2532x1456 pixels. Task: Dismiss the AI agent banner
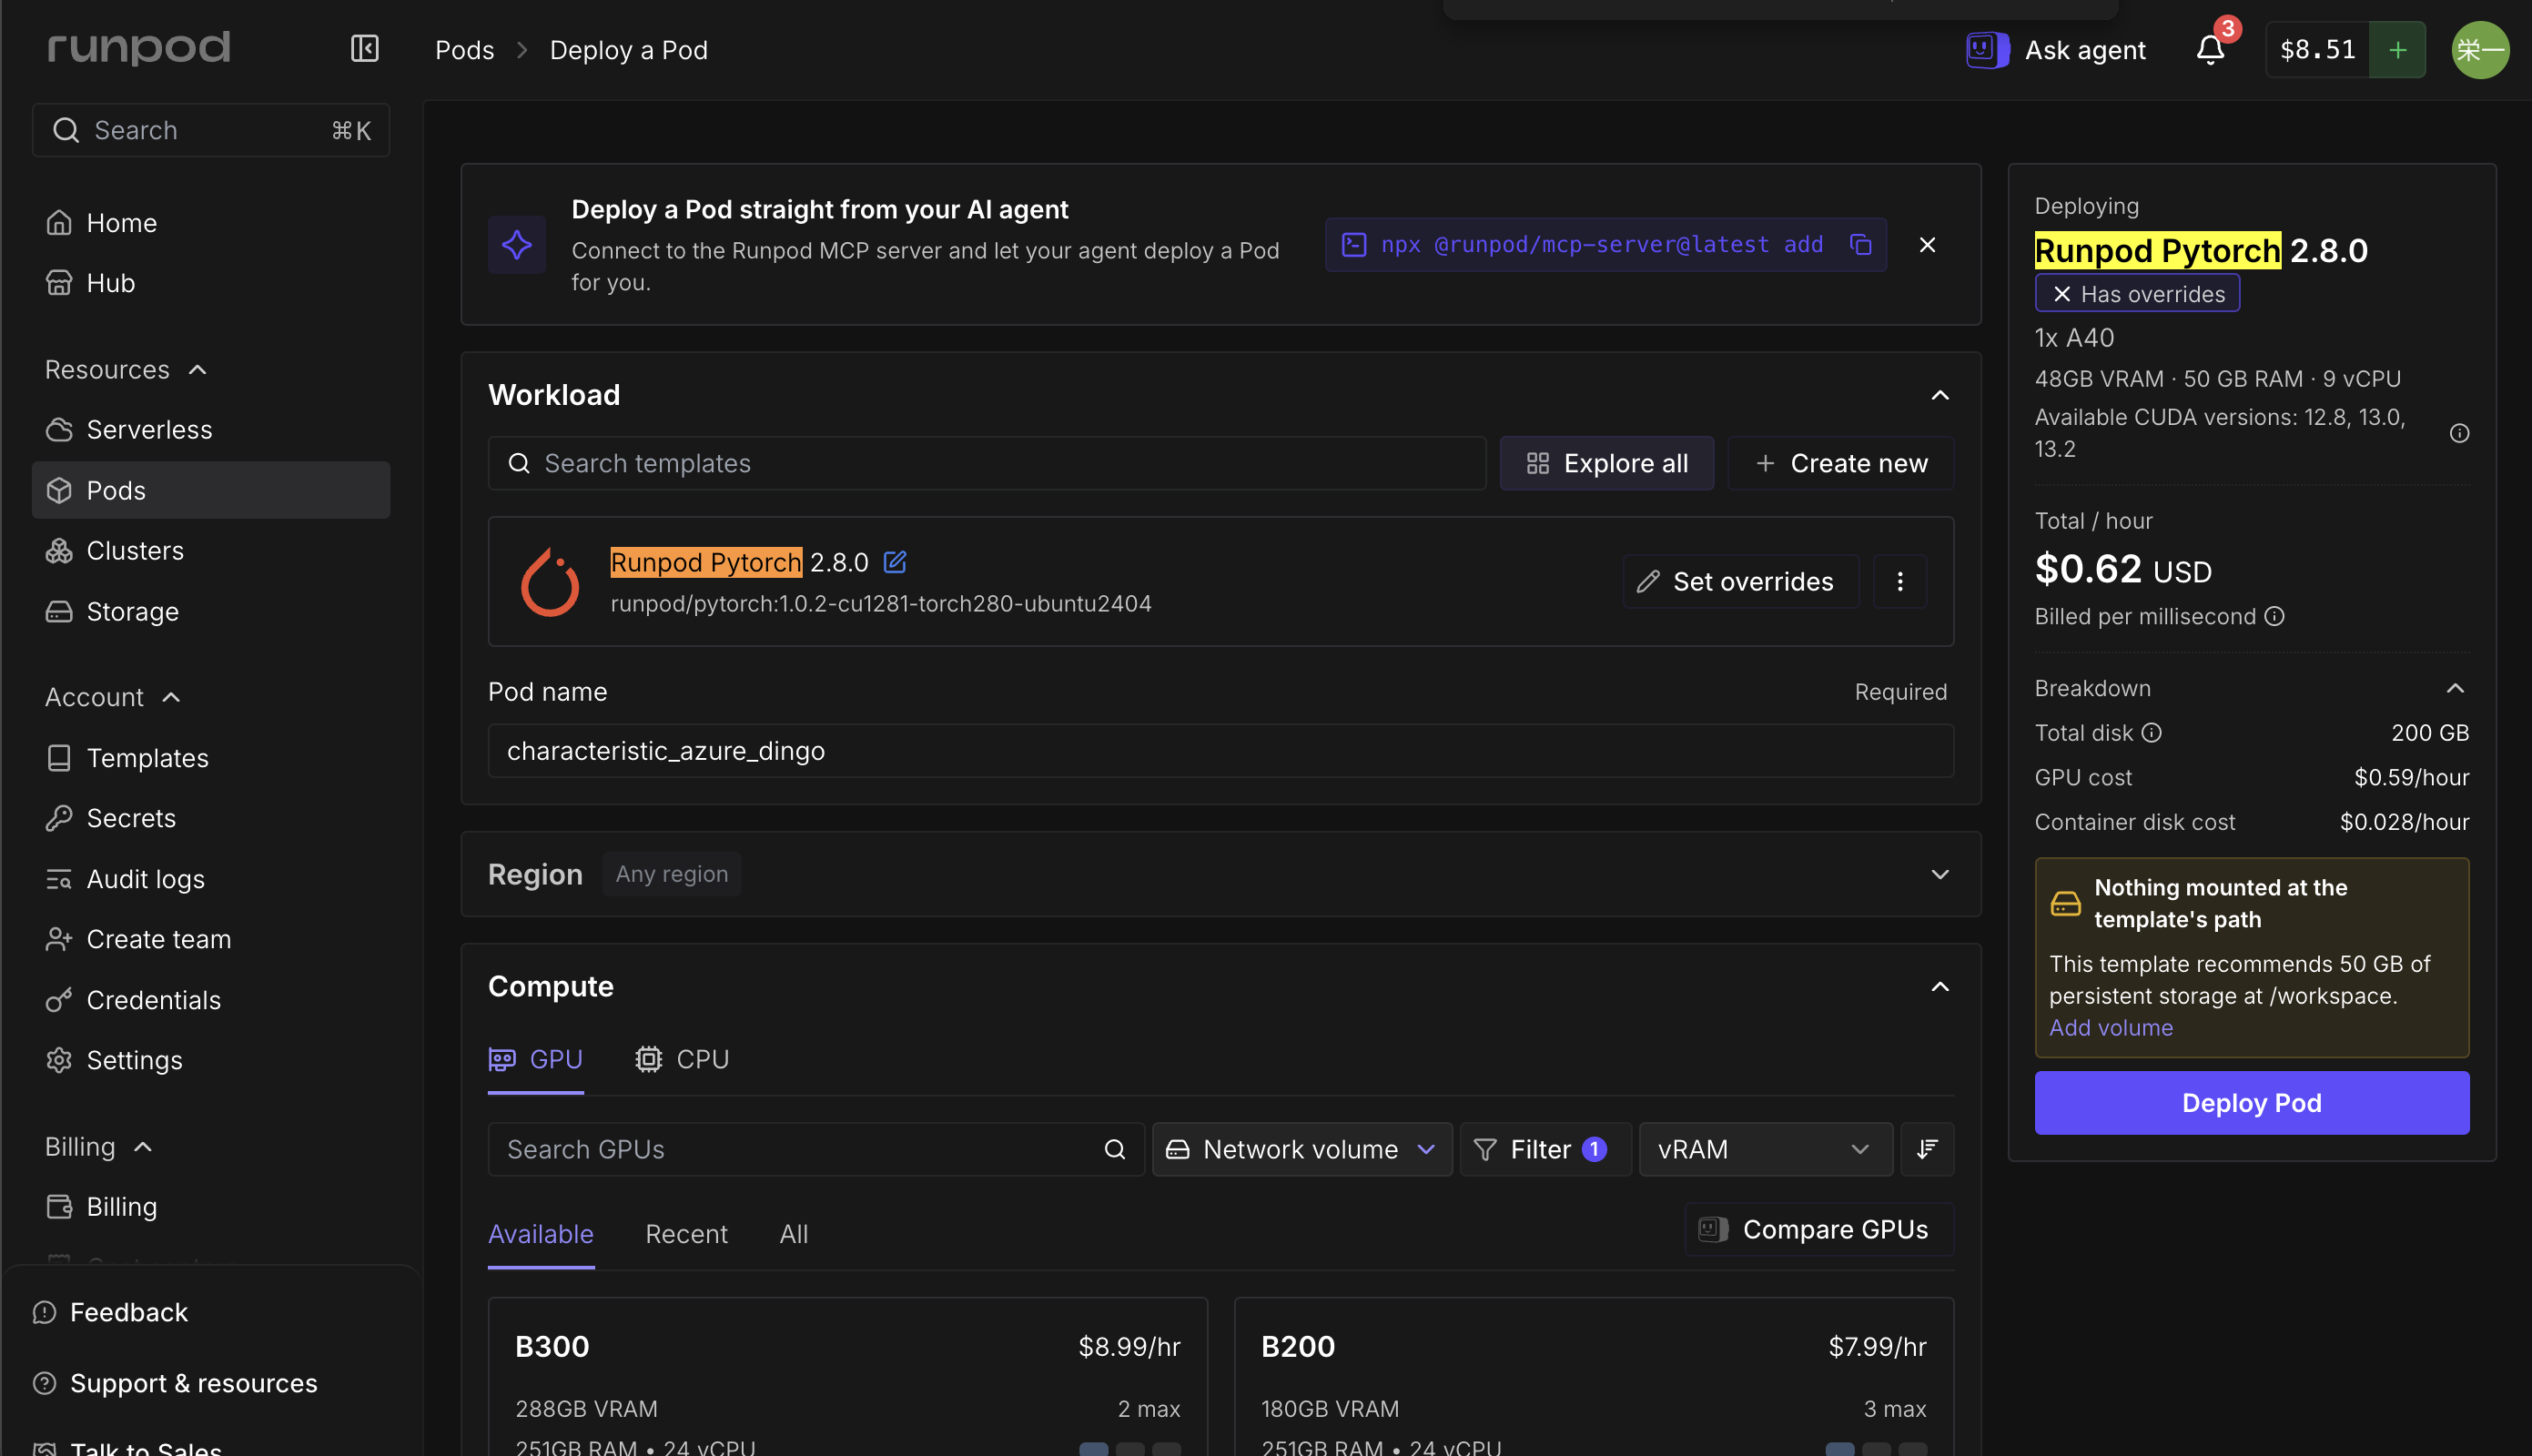tap(1927, 245)
